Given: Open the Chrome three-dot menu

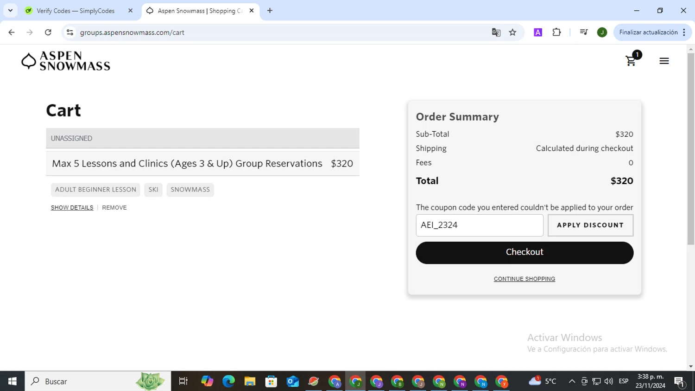Looking at the screenshot, I should click(x=684, y=32).
